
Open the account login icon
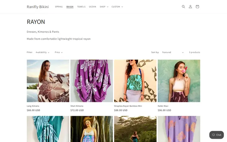point(190,7)
